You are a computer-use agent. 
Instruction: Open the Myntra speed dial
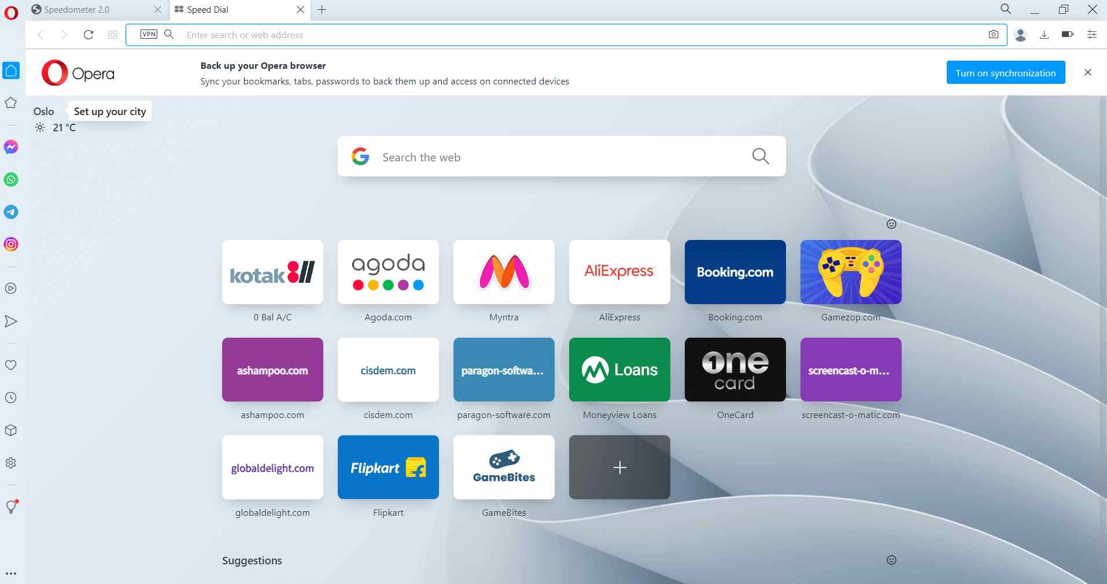[x=504, y=272]
